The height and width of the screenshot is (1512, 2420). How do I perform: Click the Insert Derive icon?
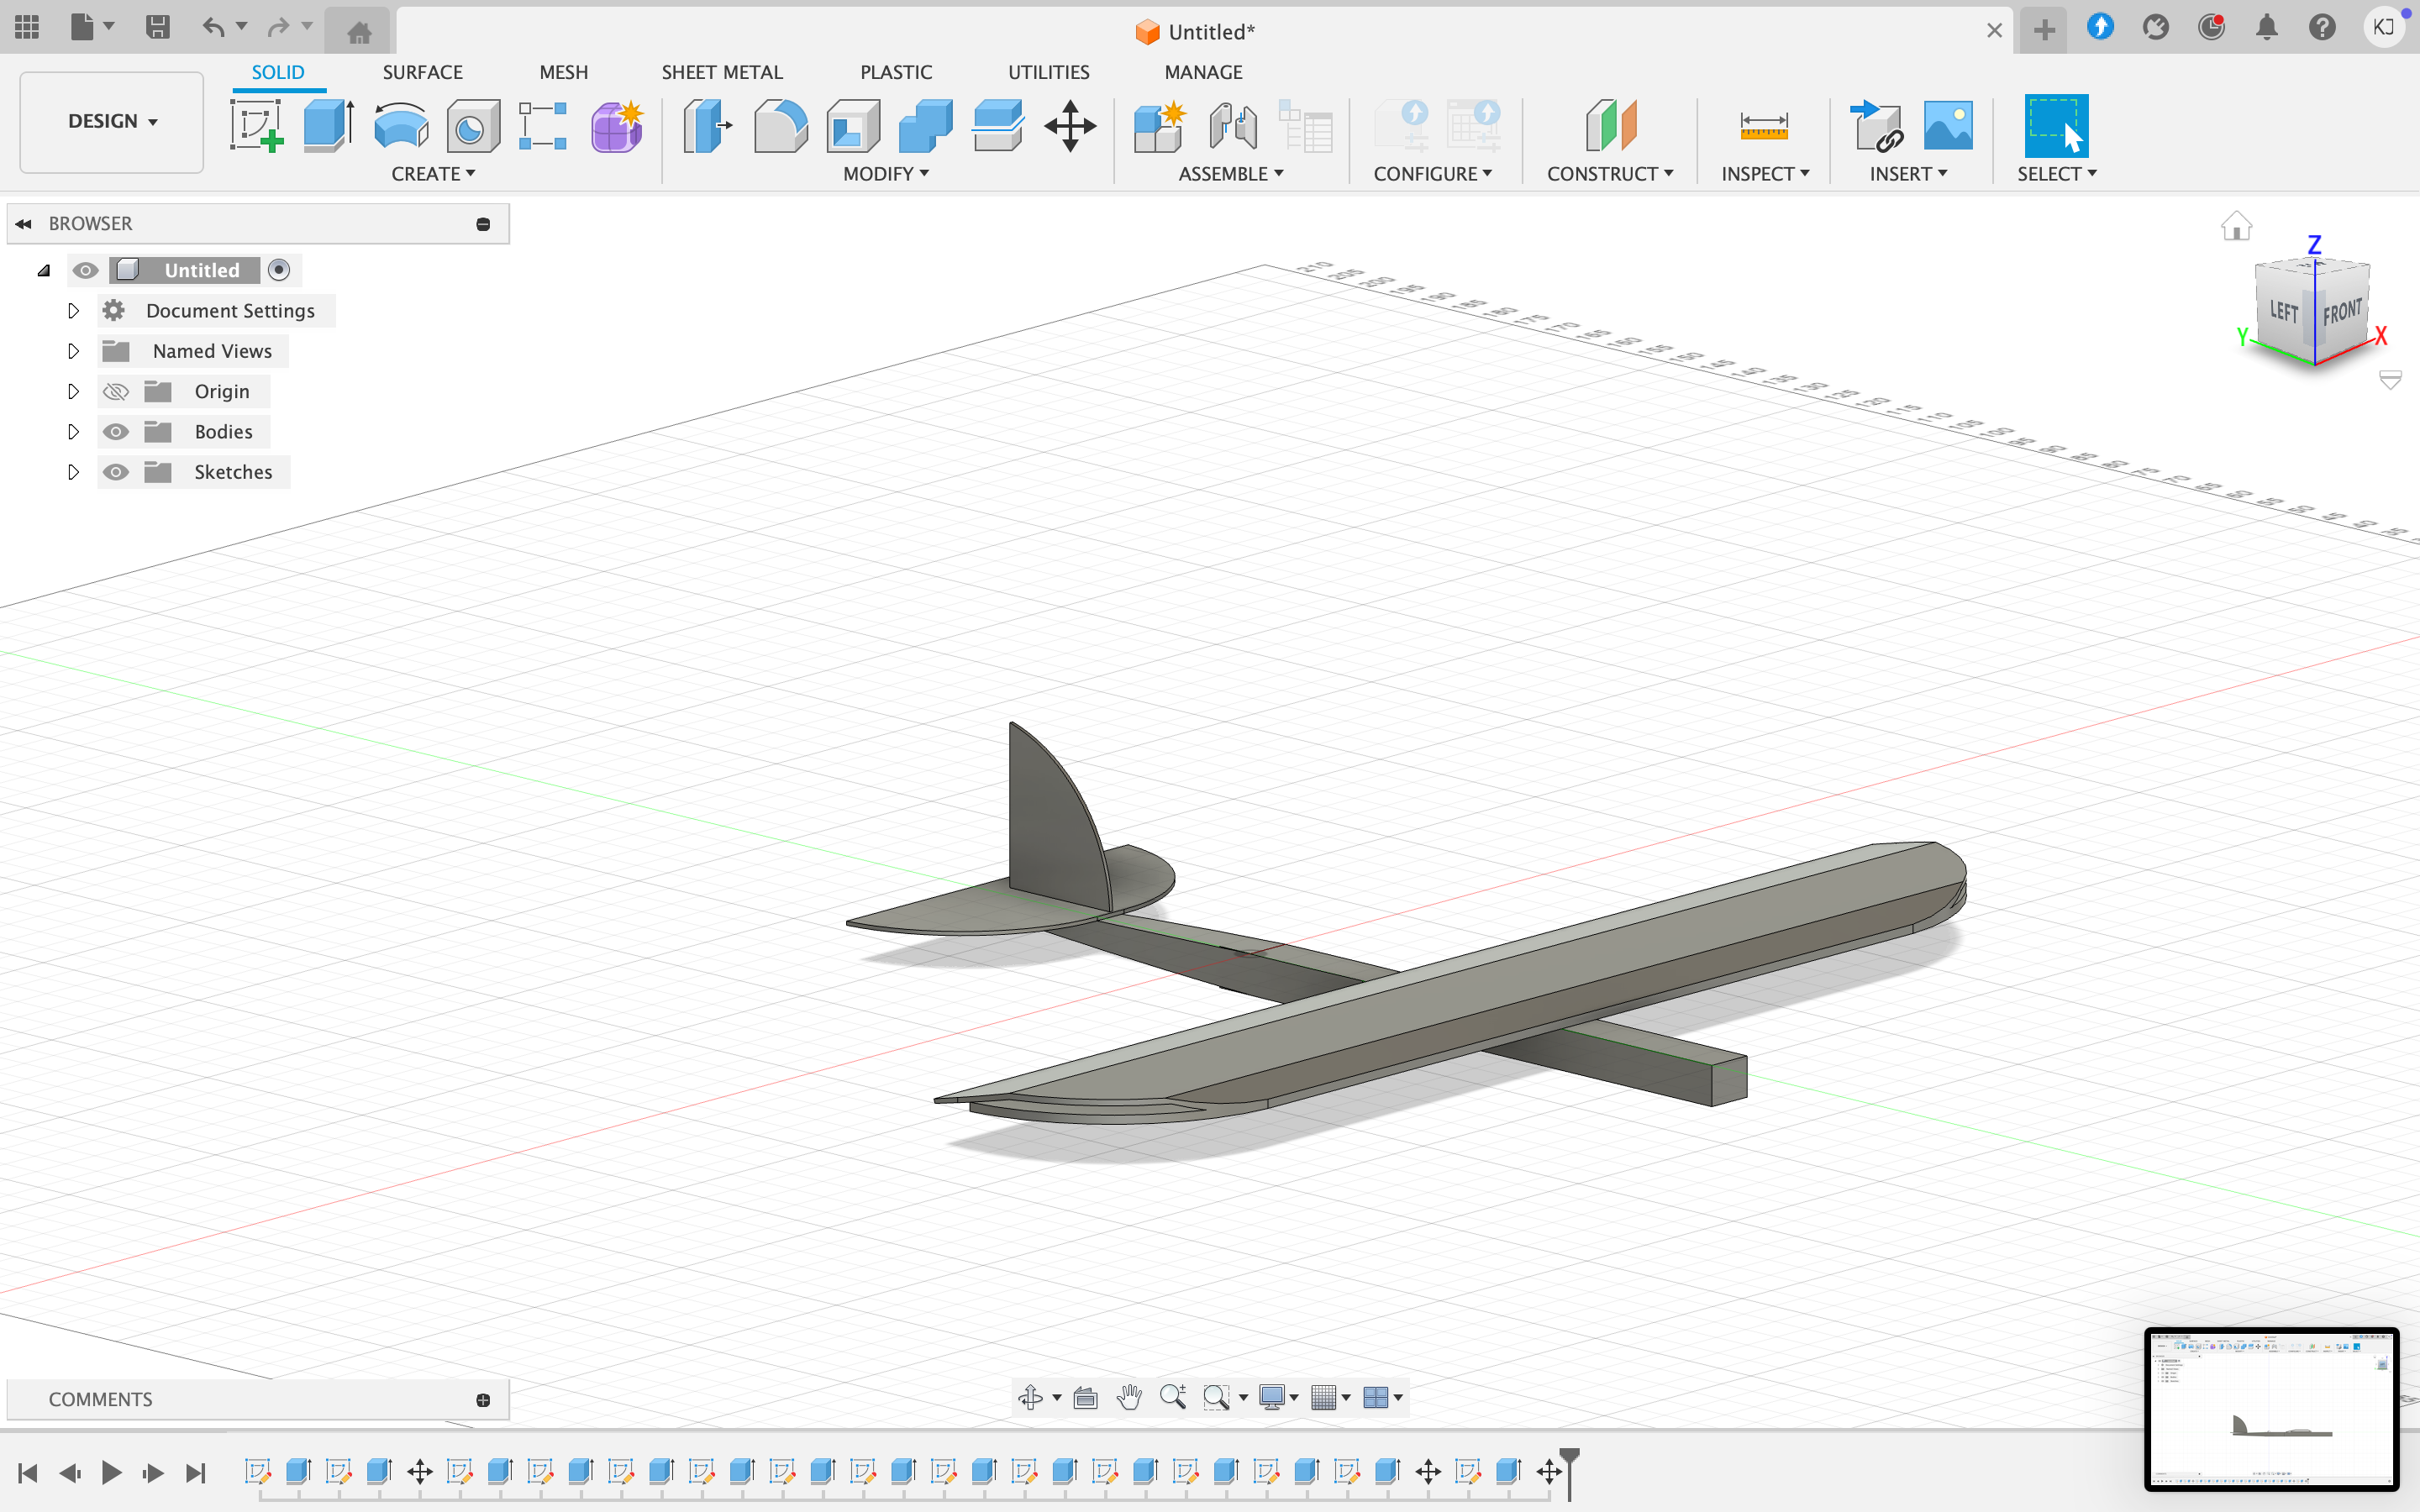(1876, 126)
